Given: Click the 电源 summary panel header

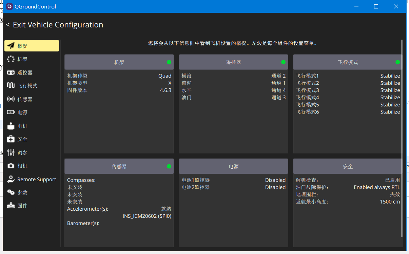Looking at the screenshot, I should 233,167.
